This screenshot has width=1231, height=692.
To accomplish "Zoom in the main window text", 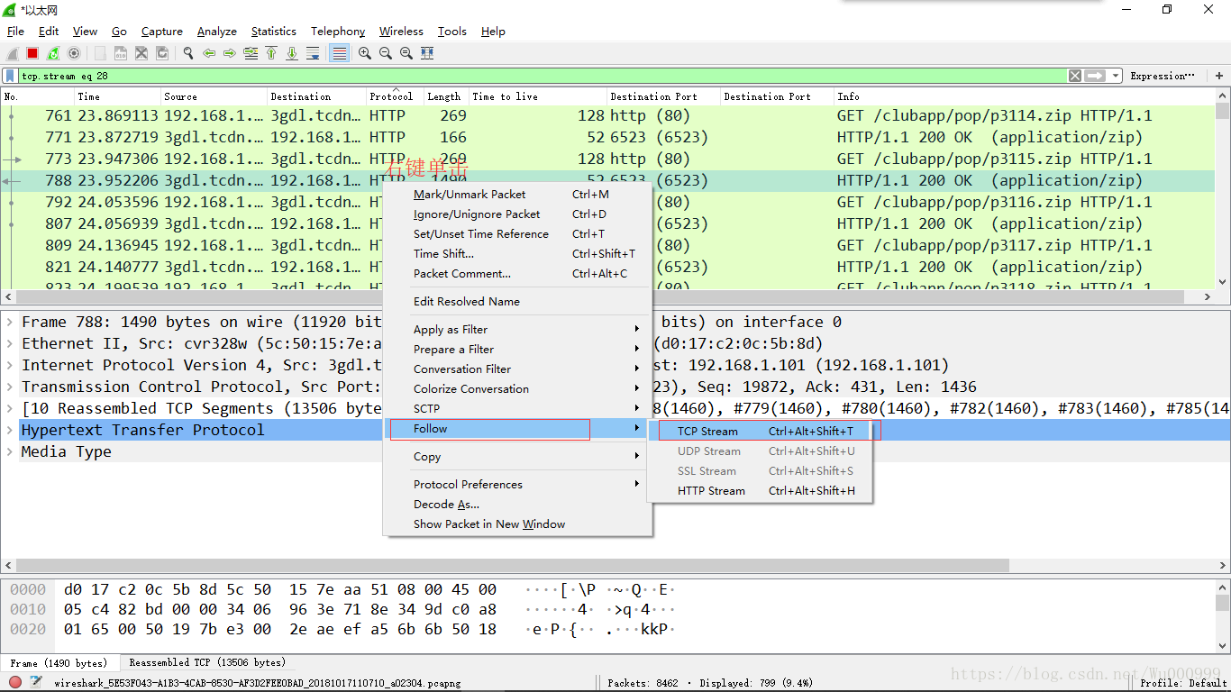I will tap(365, 53).
